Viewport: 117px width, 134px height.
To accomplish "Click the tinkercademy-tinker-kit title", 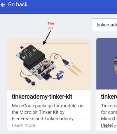I will point(42,97).
